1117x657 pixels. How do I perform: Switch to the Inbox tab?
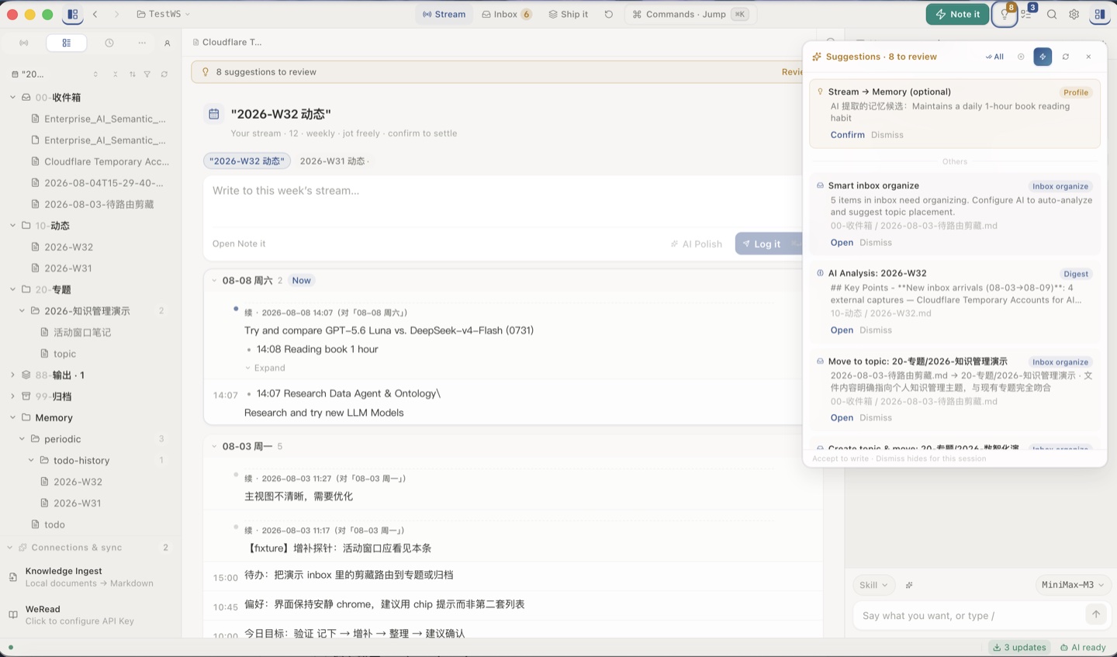(507, 14)
